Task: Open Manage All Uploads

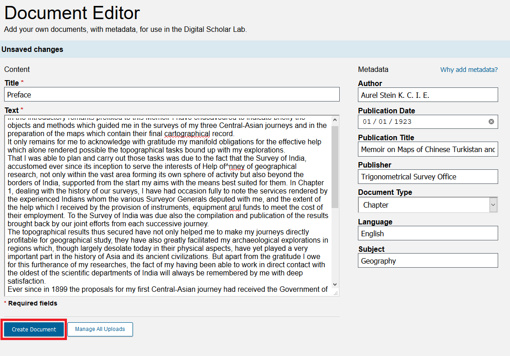Action: (100, 329)
